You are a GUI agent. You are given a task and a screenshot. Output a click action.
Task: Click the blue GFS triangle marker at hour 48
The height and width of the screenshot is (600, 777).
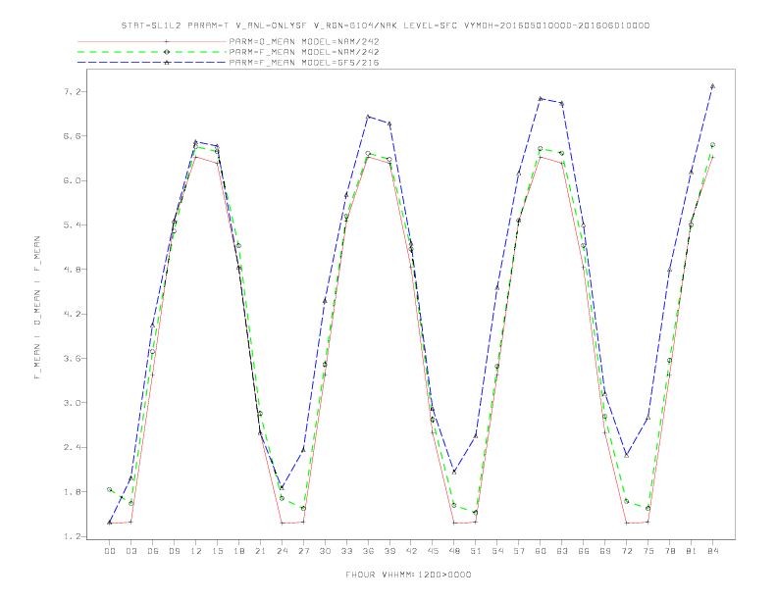point(454,472)
